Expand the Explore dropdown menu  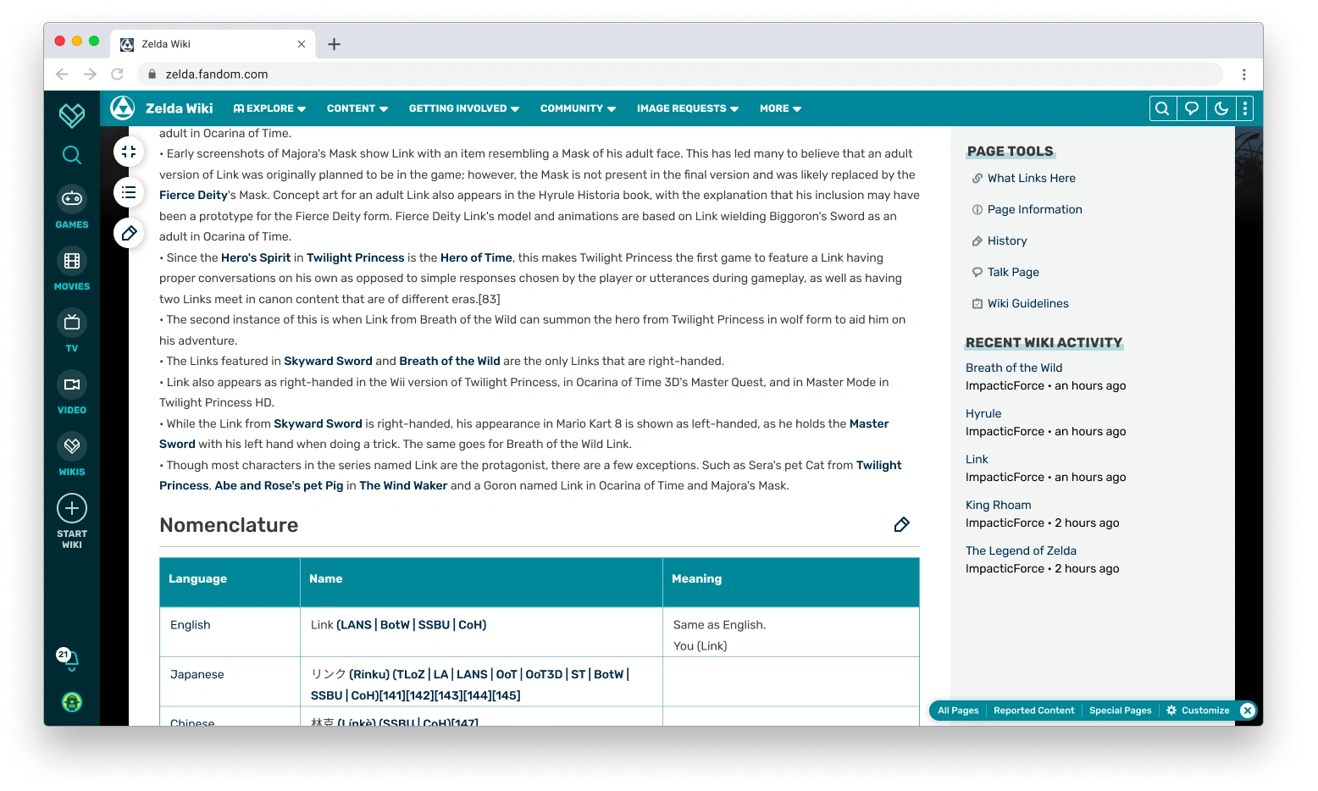270,108
